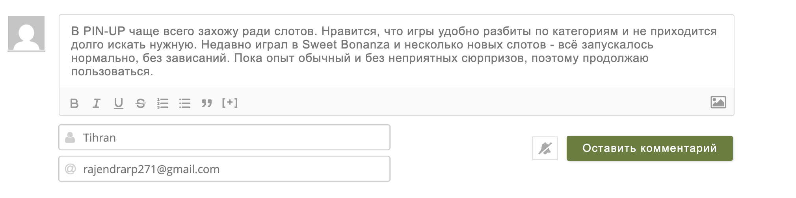This screenshot has width=796, height=198.
Task: Click the person icon inside the name field
Action: click(70, 138)
